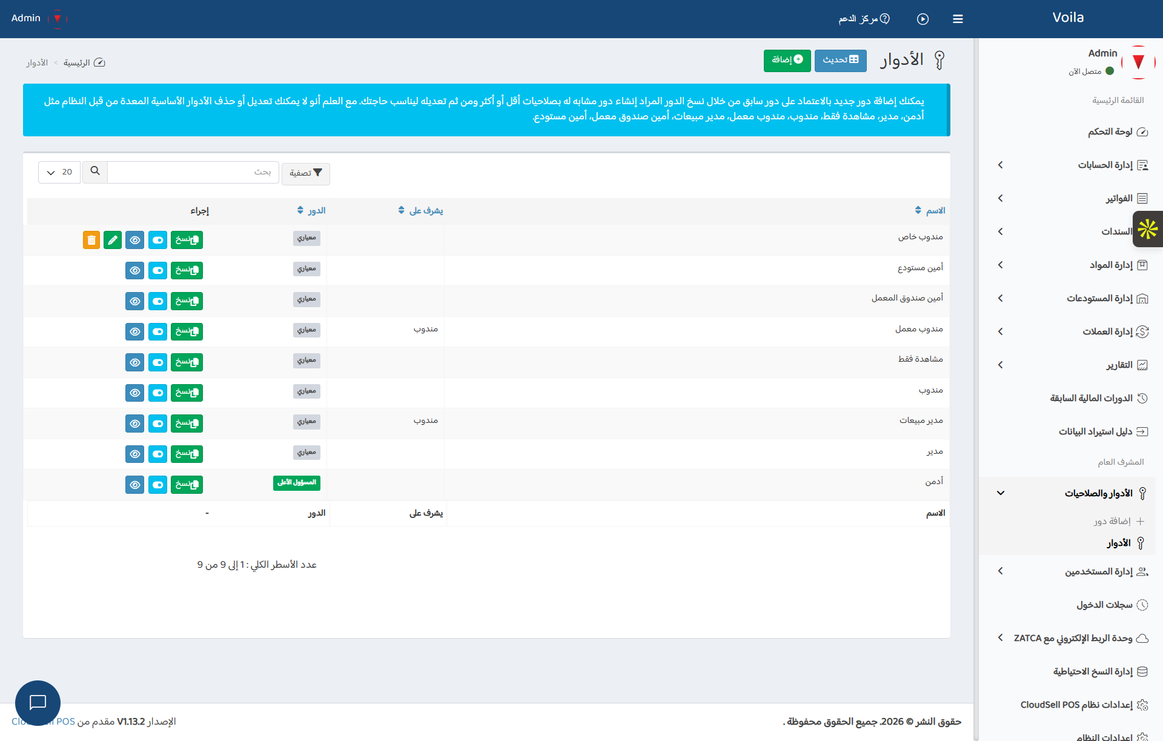Sort by the يشرف على column header
1163x741 pixels.
click(420, 210)
